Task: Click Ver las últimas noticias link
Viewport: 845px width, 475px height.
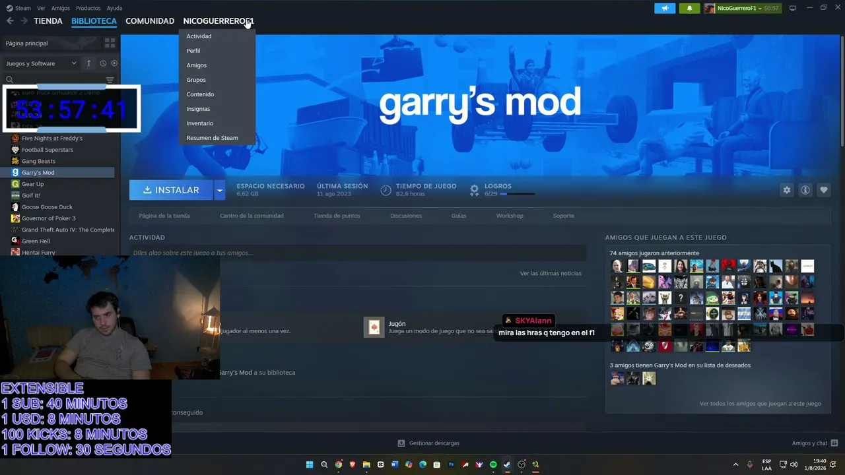Action: coord(551,273)
